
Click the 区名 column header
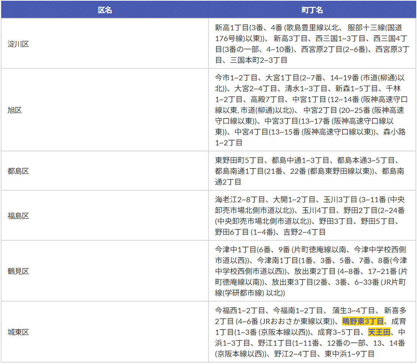point(105,10)
